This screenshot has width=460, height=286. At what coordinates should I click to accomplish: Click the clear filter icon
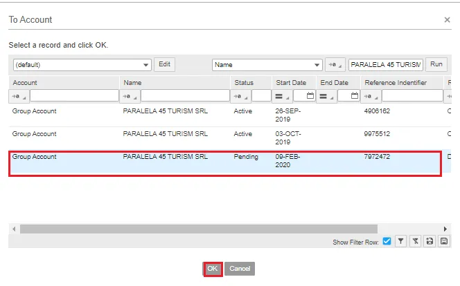[415, 241]
